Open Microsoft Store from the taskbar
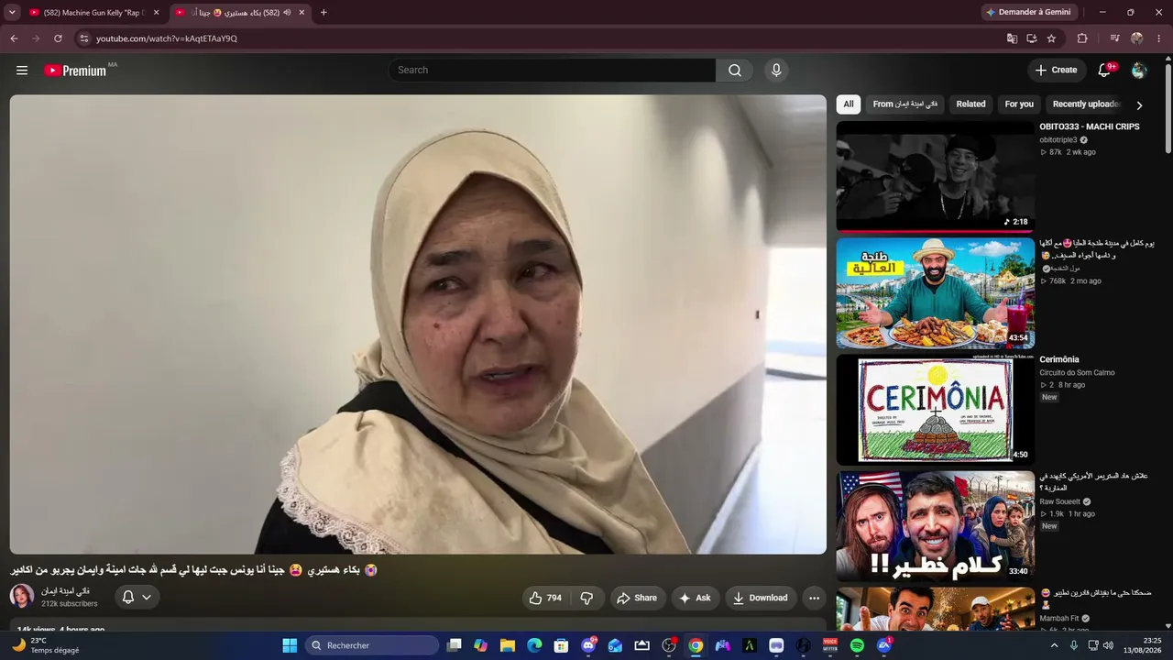 [561, 645]
